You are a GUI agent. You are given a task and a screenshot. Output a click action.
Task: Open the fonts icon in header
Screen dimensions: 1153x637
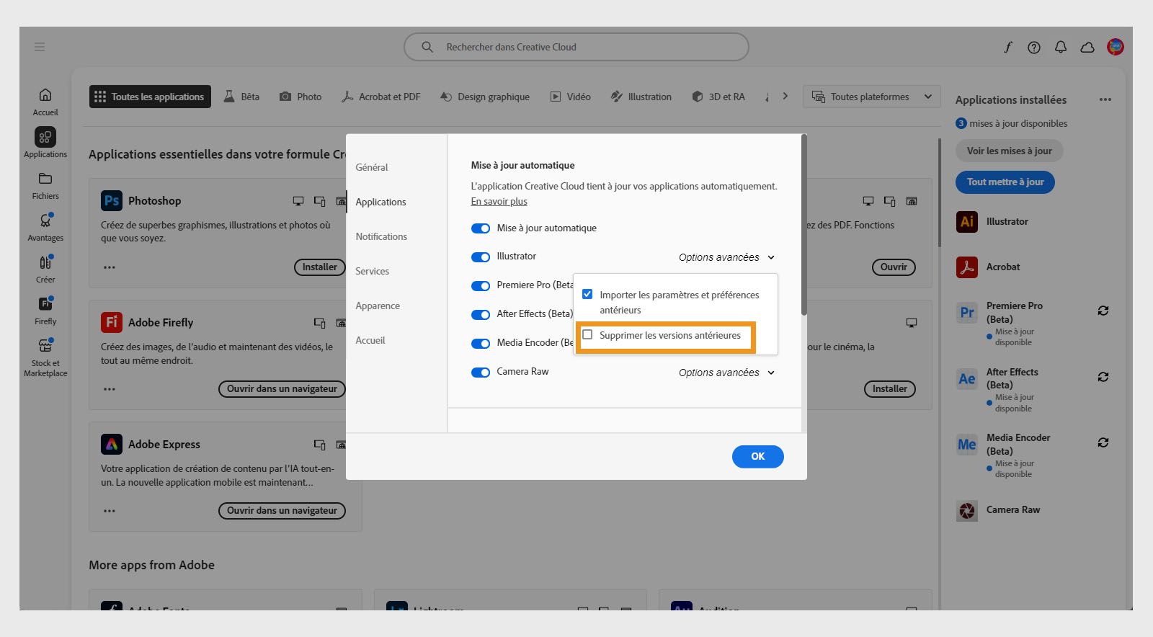pyautogui.click(x=1007, y=47)
